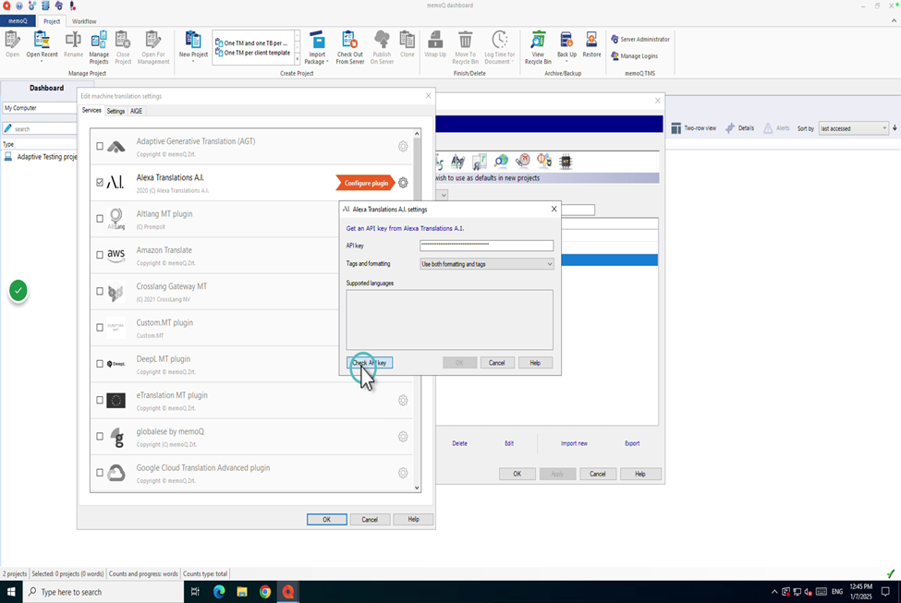Open Google Chrome from taskbar
The image size is (901, 603).
click(x=265, y=592)
